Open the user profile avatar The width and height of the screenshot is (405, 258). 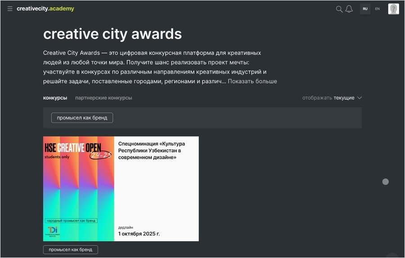pos(393,9)
